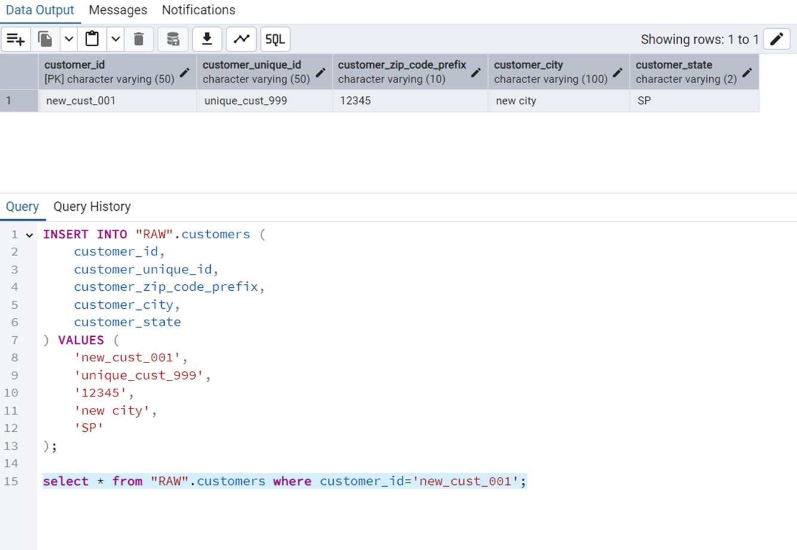The image size is (797, 550).
Task: Open the Graph Visualiser icon
Action: point(241,39)
